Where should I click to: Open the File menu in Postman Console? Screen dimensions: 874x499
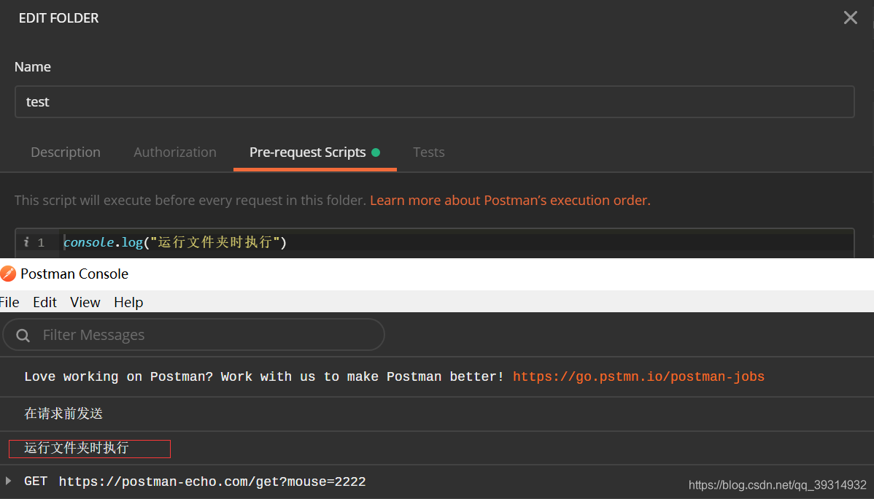pyautogui.click(x=9, y=302)
